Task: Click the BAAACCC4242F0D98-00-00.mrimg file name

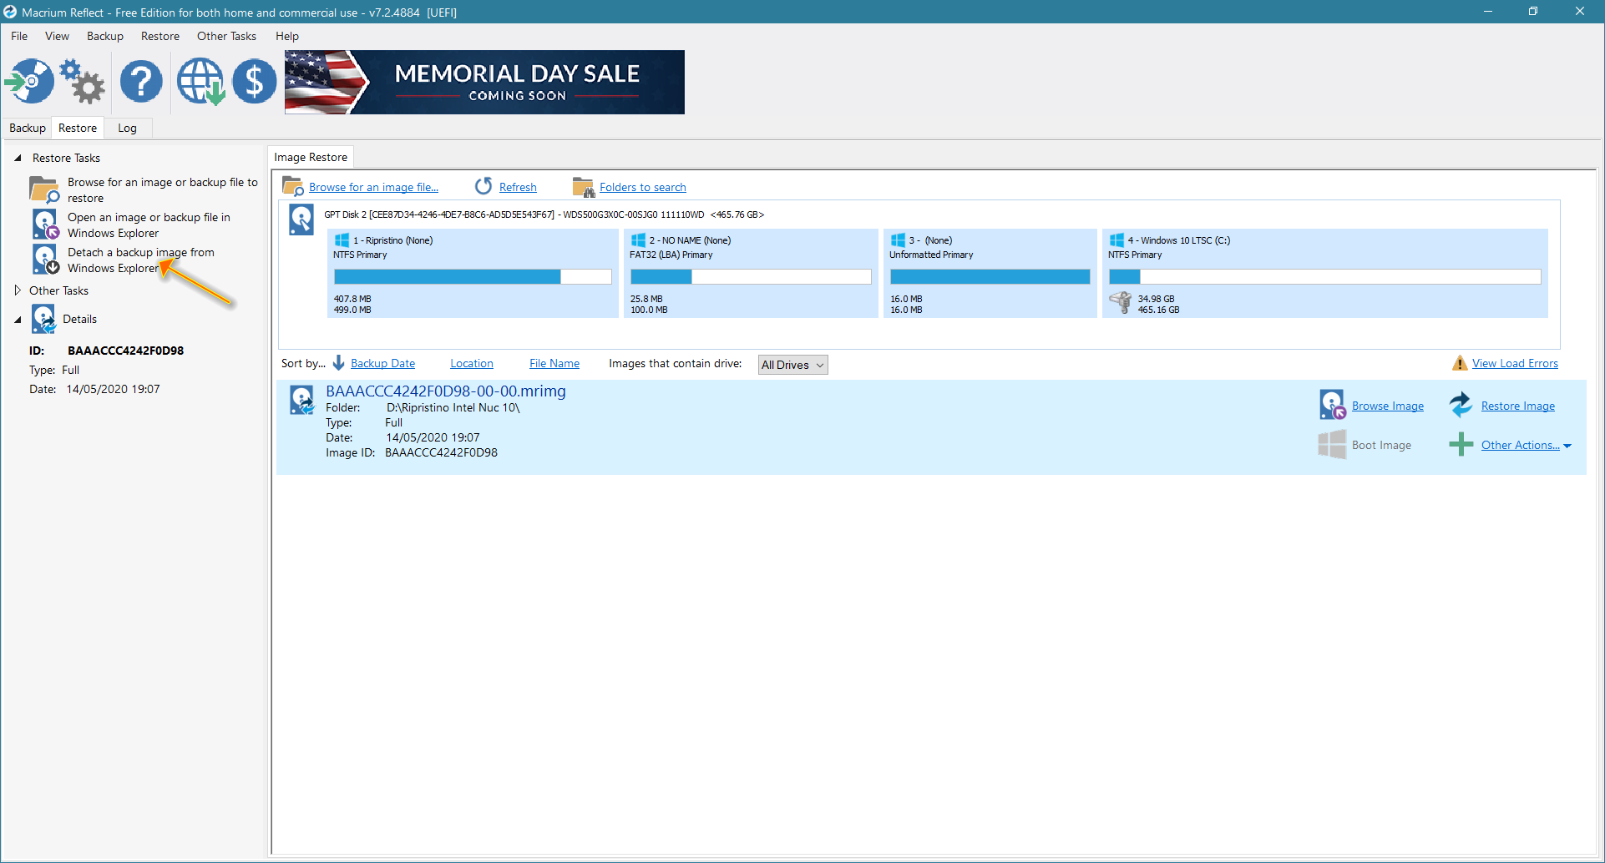Action: tap(446, 391)
